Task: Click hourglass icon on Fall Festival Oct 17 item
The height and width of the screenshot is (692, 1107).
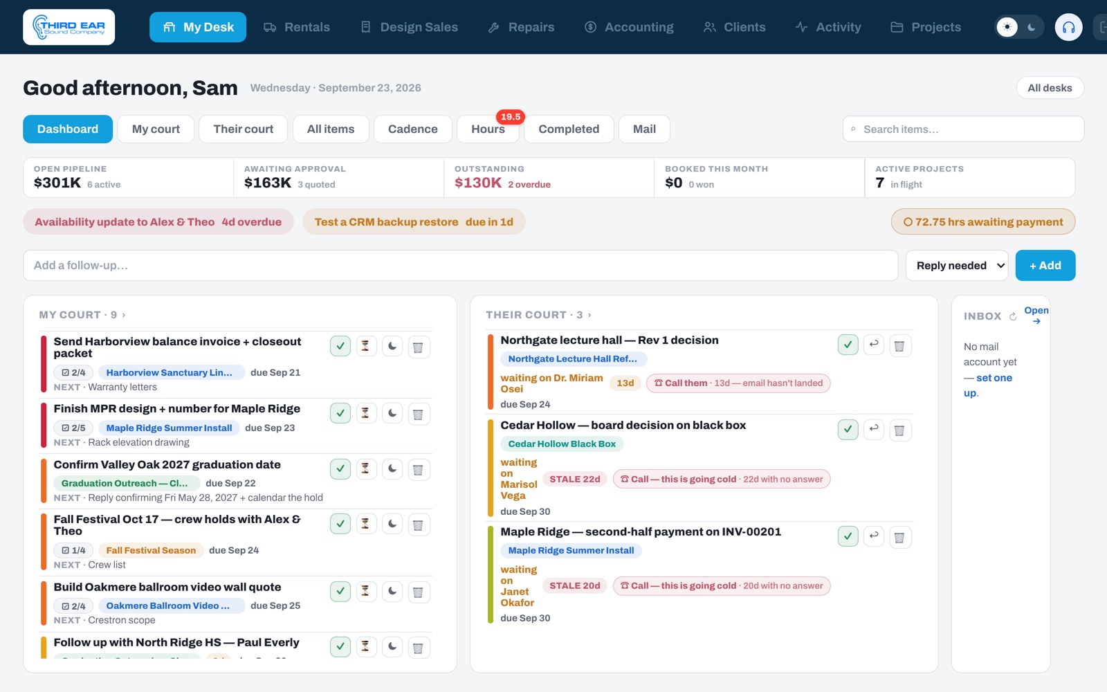Action: (365, 524)
